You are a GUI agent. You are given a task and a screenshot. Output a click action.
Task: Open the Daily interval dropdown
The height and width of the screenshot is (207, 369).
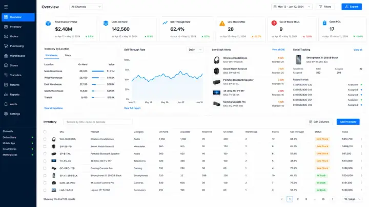click(x=195, y=50)
